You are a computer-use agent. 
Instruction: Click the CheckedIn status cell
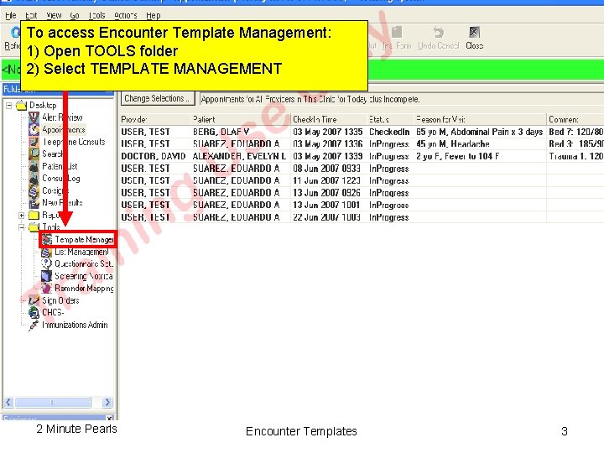(389, 132)
